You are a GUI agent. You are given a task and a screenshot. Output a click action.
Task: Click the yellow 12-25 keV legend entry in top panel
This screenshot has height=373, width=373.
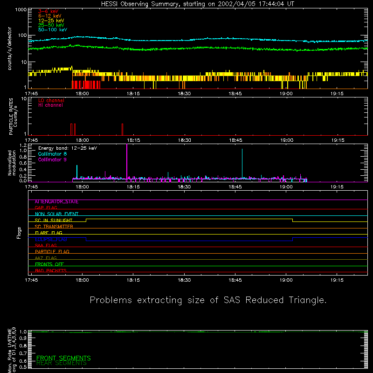[51, 21]
